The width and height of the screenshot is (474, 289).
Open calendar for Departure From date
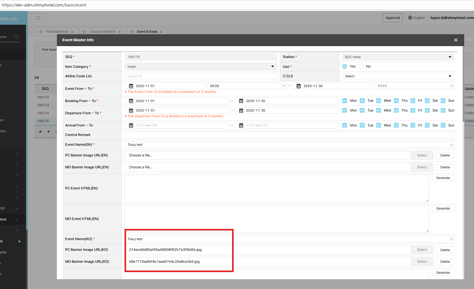[x=131, y=110]
